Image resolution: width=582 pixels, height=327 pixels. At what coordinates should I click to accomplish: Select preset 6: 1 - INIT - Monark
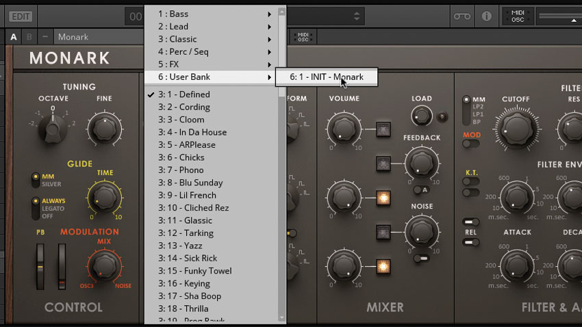[x=327, y=77]
